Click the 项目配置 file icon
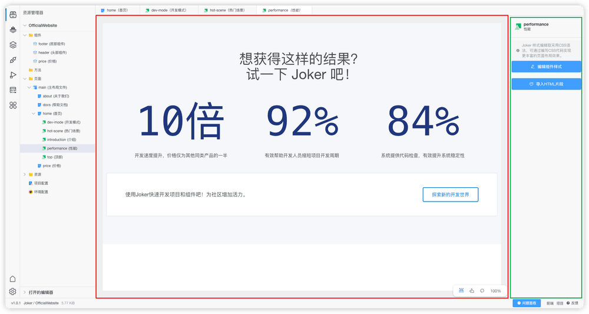The image size is (589, 314). click(31, 183)
